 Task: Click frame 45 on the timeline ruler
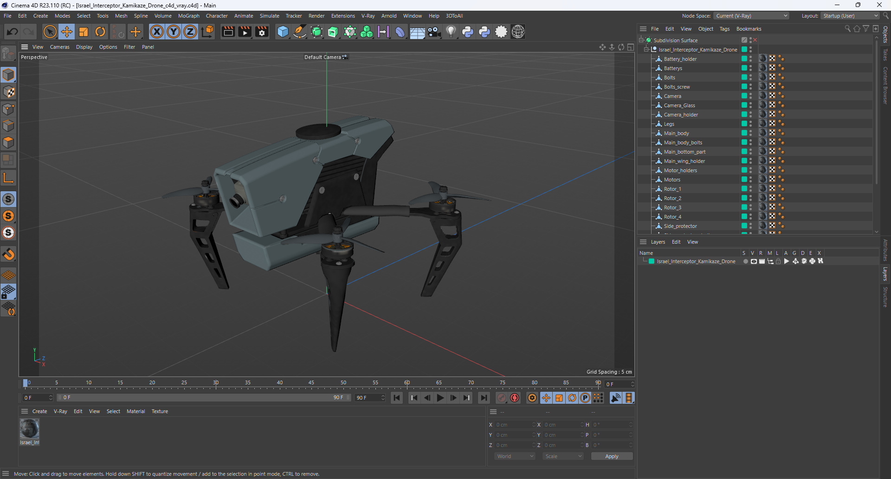(311, 383)
